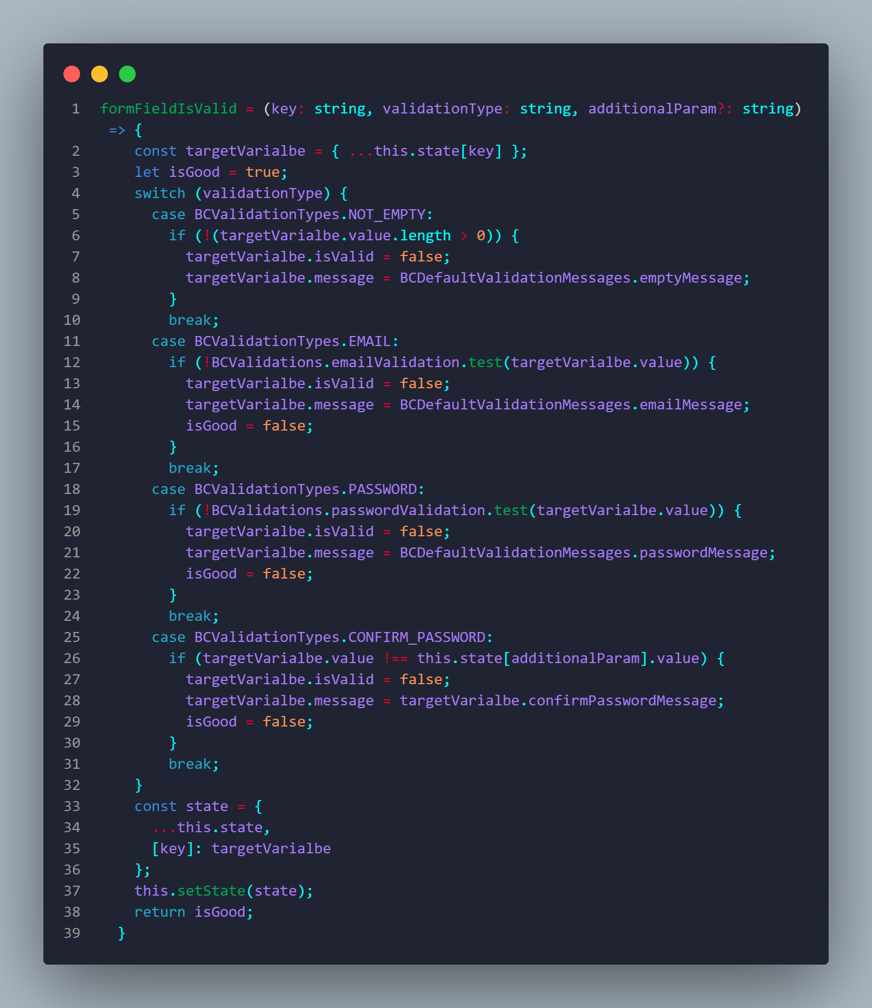
Task: Click the break statement on line 10
Action: [194, 320]
